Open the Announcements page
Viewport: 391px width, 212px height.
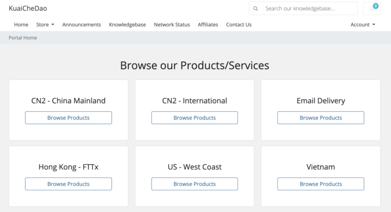click(x=82, y=24)
